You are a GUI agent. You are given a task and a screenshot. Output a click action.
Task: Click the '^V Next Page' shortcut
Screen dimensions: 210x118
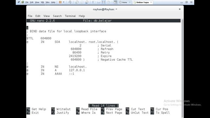[112, 113]
